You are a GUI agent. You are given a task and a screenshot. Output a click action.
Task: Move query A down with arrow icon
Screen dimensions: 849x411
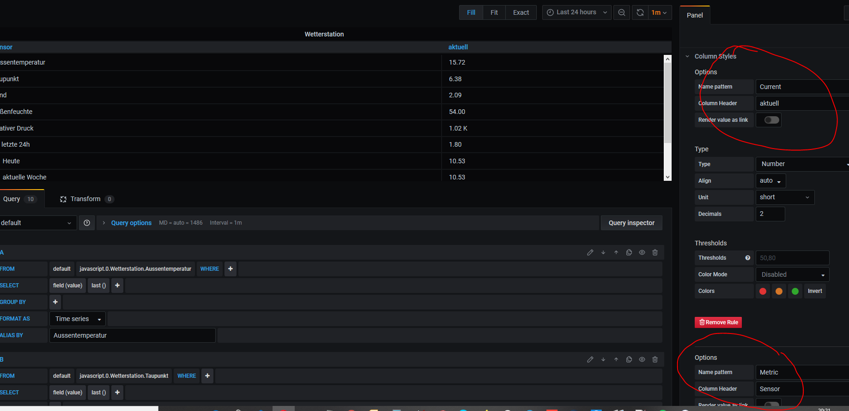tap(603, 252)
